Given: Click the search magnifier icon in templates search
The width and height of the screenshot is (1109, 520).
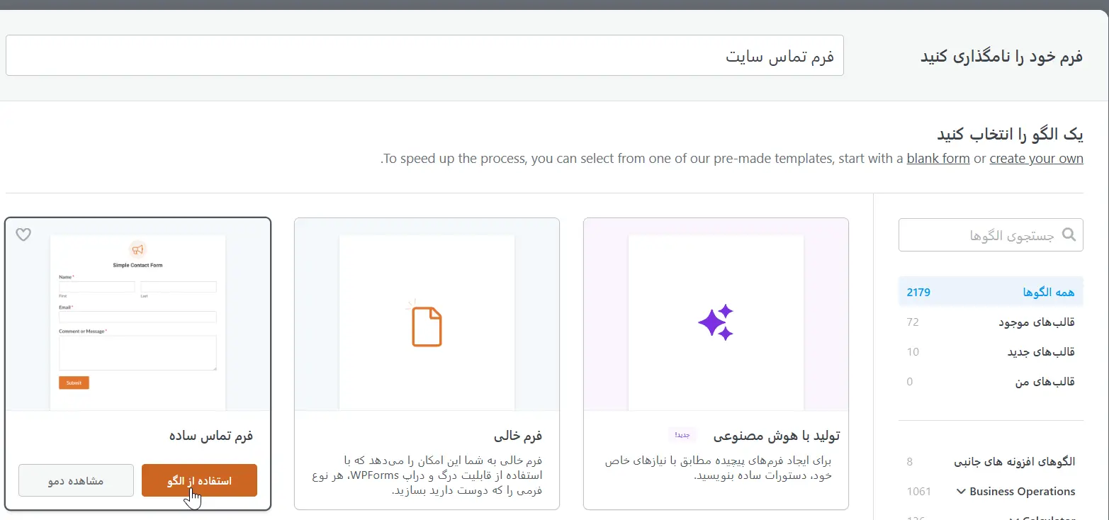Looking at the screenshot, I should 1069,234.
